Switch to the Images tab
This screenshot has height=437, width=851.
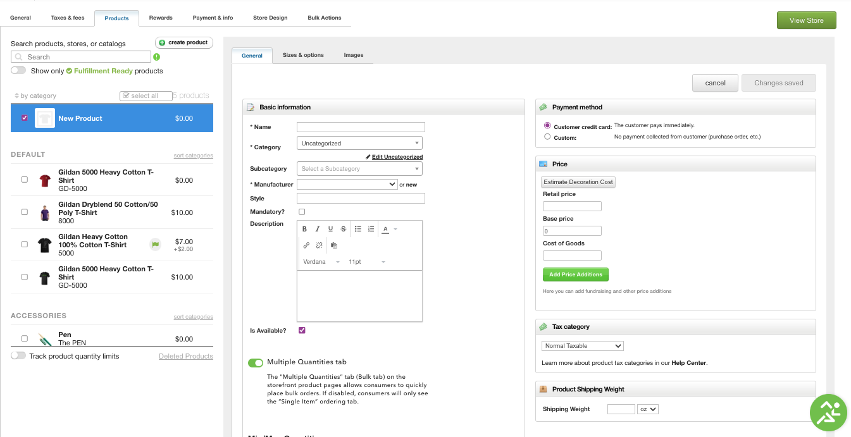354,55
